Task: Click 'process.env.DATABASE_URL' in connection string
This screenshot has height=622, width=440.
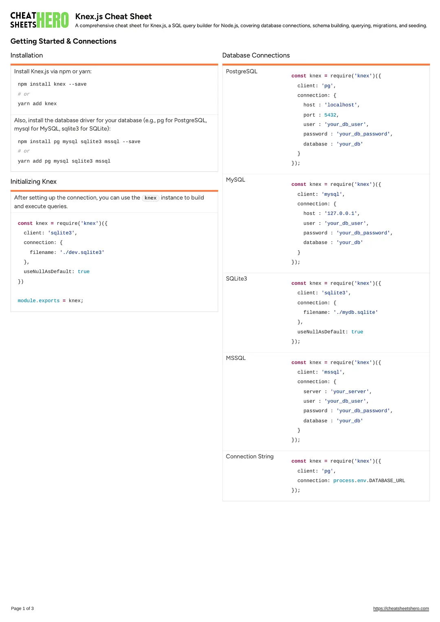Action: pos(369,481)
